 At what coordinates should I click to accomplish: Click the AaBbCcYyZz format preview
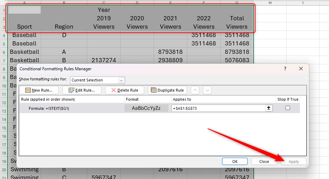pos(146,108)
